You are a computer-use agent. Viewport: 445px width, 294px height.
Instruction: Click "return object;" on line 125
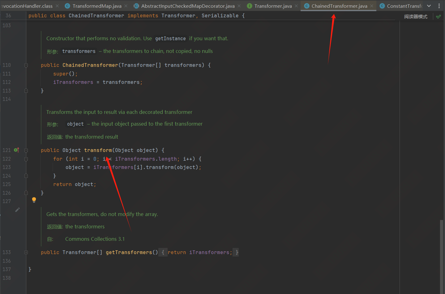click(75, 184)
